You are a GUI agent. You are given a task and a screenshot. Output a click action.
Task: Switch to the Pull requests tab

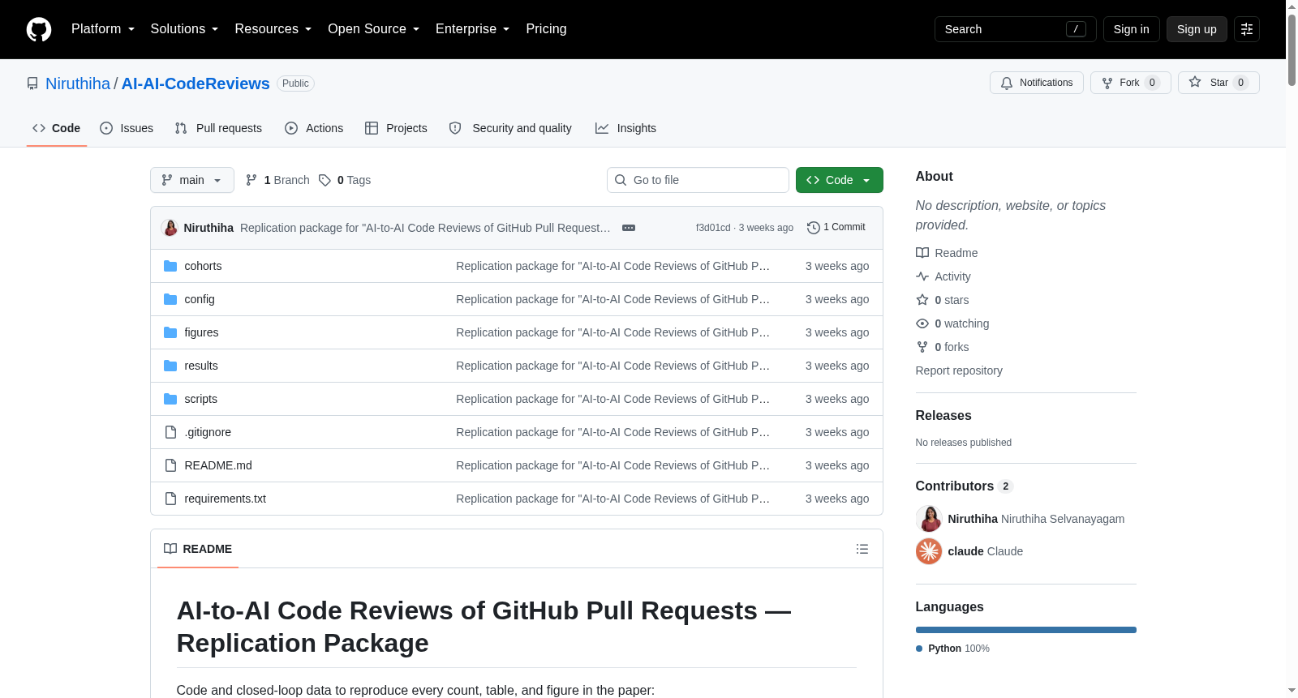[218, 128]
